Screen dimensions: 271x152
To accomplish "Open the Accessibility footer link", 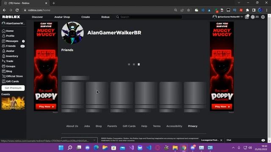I will pyautogui.click(x=174, y=126).
